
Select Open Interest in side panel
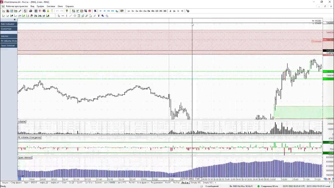point(9,45)
